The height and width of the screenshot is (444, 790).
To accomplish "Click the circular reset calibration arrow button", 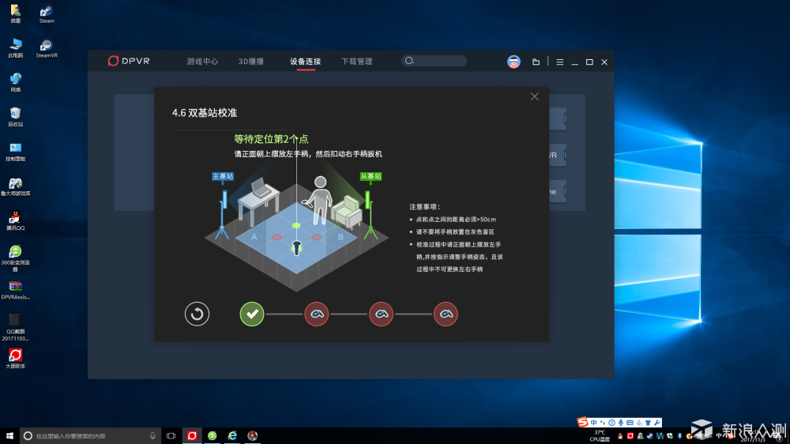I will (197, 314).
